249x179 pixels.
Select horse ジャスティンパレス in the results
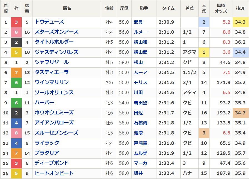click(x=56, y=52)
